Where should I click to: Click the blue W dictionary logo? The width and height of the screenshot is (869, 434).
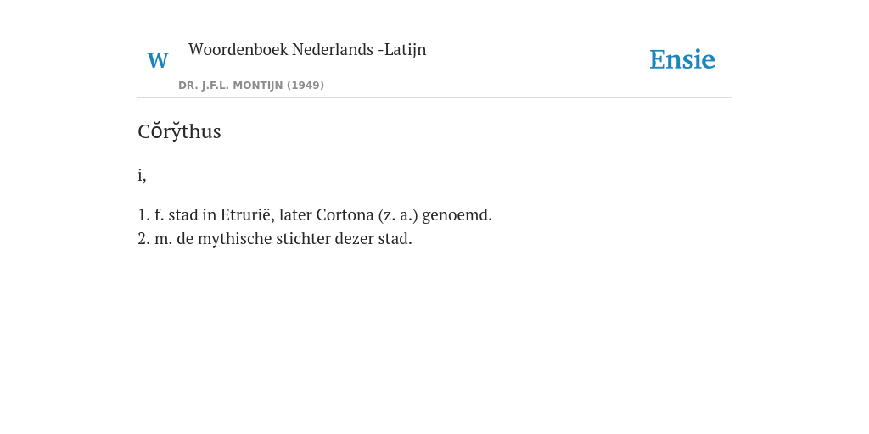click(157, 60)
